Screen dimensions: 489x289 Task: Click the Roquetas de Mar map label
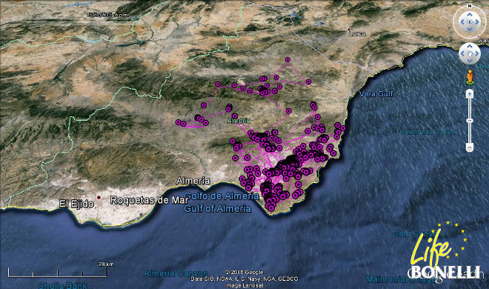click(150, 200)
